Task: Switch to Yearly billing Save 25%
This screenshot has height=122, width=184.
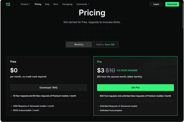Action: (x=105, y=44)
